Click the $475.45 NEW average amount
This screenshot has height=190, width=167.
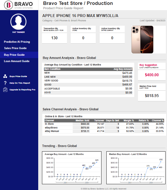[127, 73]
